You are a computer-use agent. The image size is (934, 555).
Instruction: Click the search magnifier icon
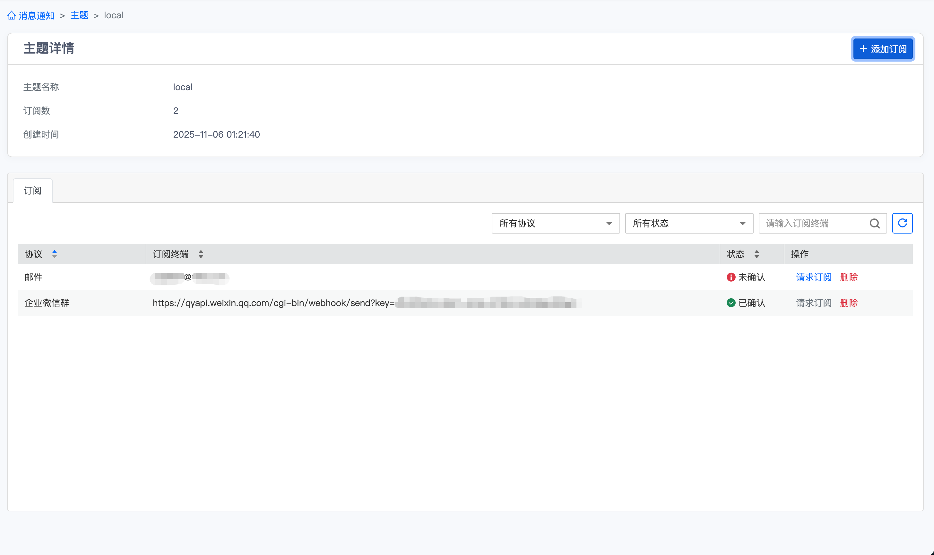tap(874, 223)
